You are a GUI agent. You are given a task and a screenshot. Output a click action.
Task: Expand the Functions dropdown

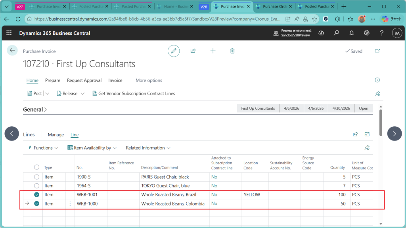tap(43, 148)
